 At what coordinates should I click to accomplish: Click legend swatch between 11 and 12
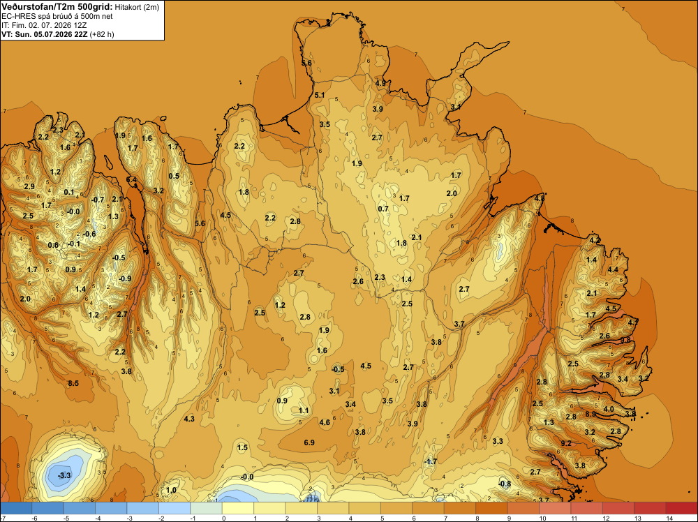(x=587, y=508)
